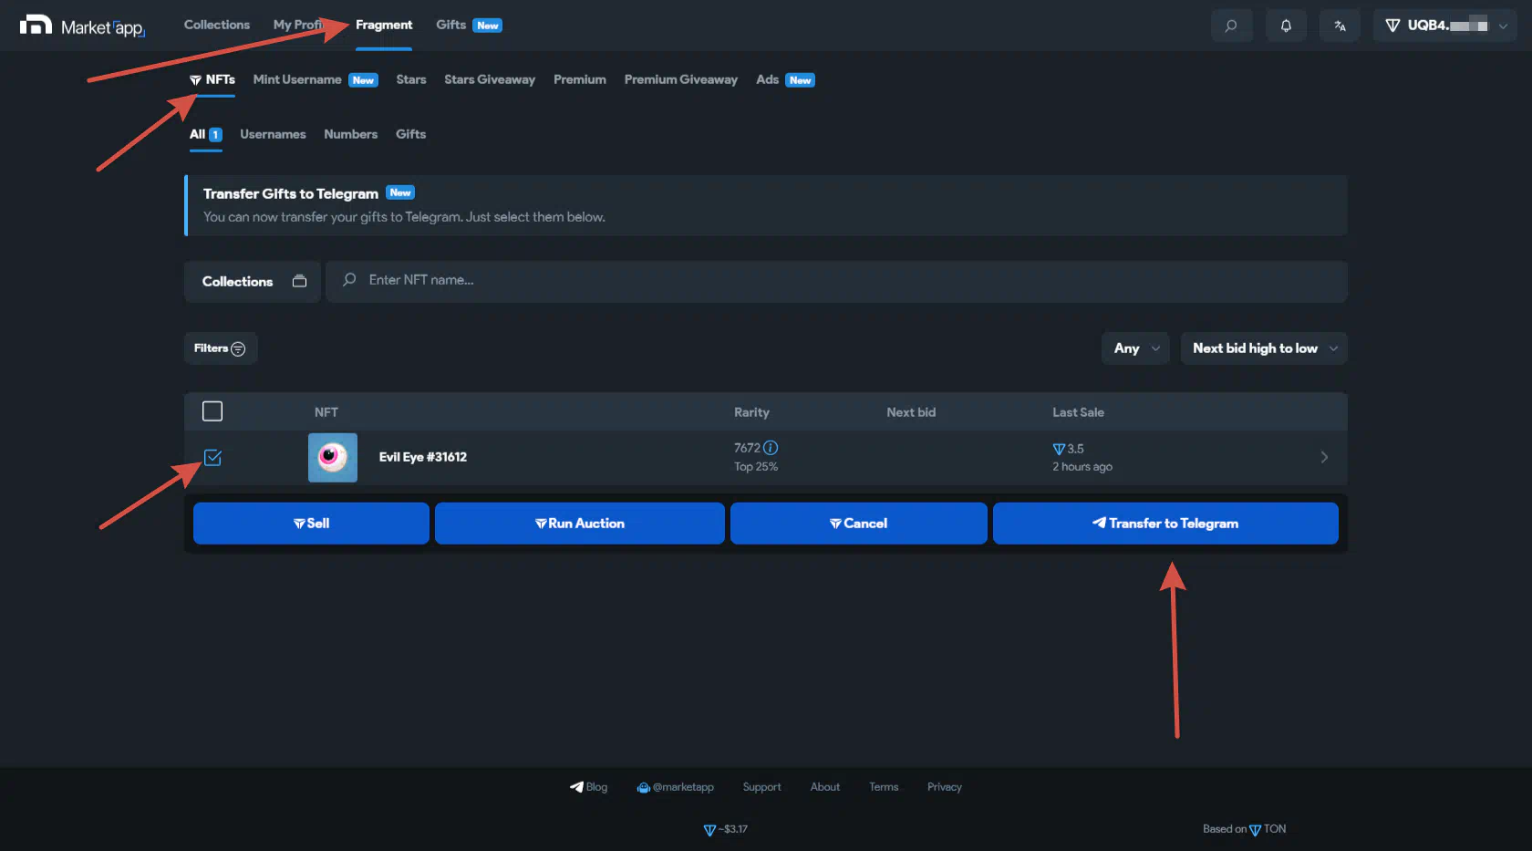Image resolution: width=1532 pixels, height=851 pixels.
Task: Click the Cancel button
Action: (x=859, y=524)
